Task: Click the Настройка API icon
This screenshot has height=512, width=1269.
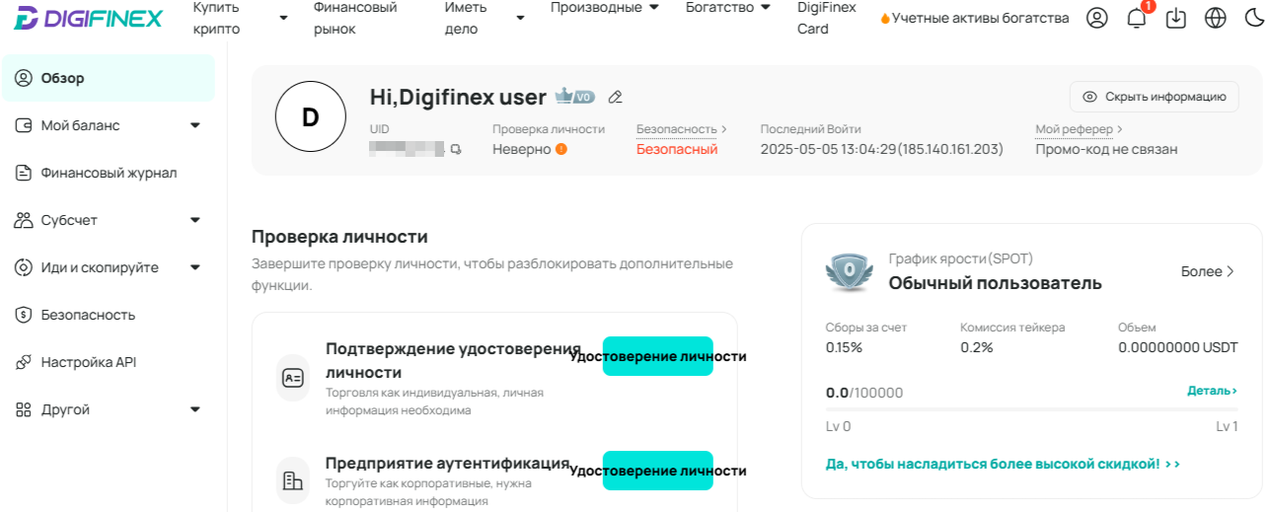Action: click(24, 362)
